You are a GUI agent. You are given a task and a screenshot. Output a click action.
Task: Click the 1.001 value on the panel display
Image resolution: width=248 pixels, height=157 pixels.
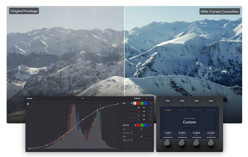pyautogui.click(x=168, y=133)
